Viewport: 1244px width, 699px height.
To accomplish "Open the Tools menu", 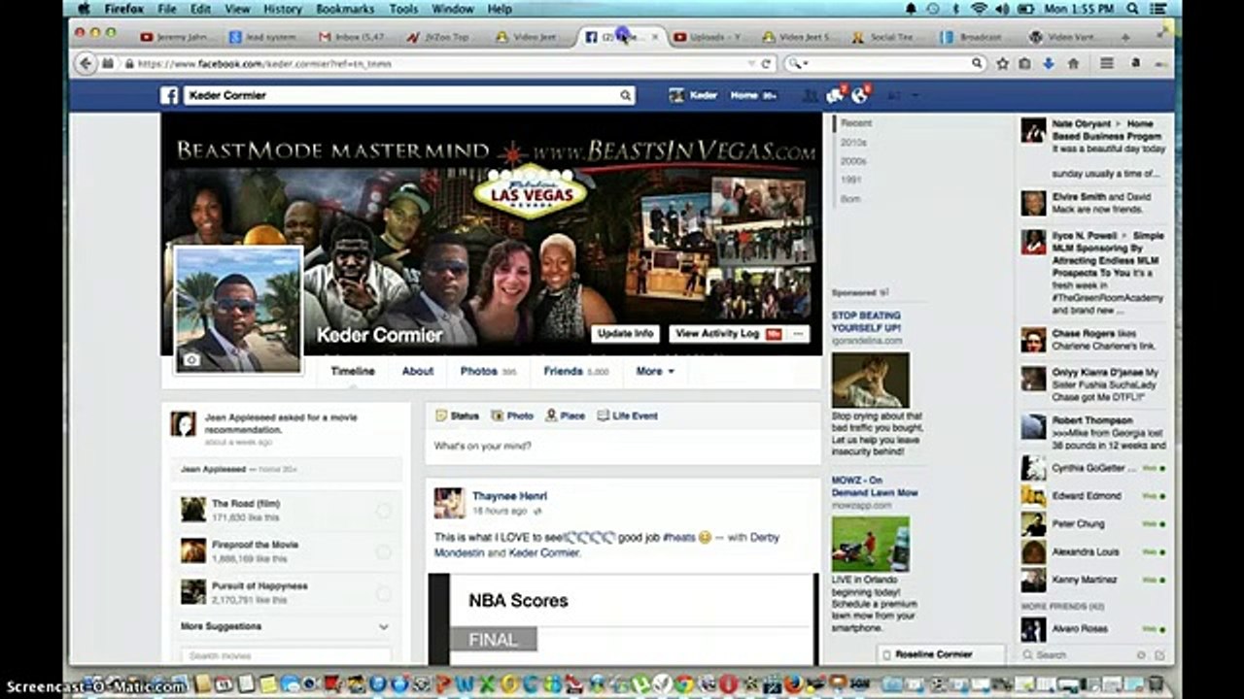I will (403, 9).
